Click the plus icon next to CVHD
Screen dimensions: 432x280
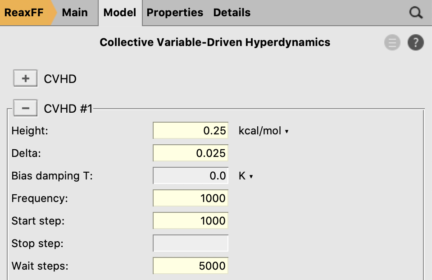click(x=25, y=78)
